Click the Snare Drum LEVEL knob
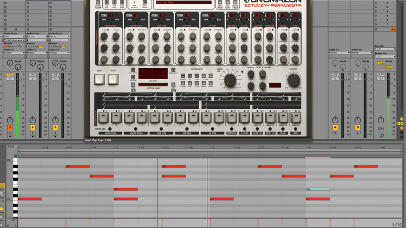The height and width of the screenshot is (228, 406). 130,36
